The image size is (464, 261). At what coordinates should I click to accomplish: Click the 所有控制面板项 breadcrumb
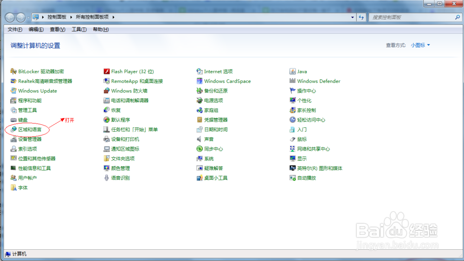(x=92, y=17)
